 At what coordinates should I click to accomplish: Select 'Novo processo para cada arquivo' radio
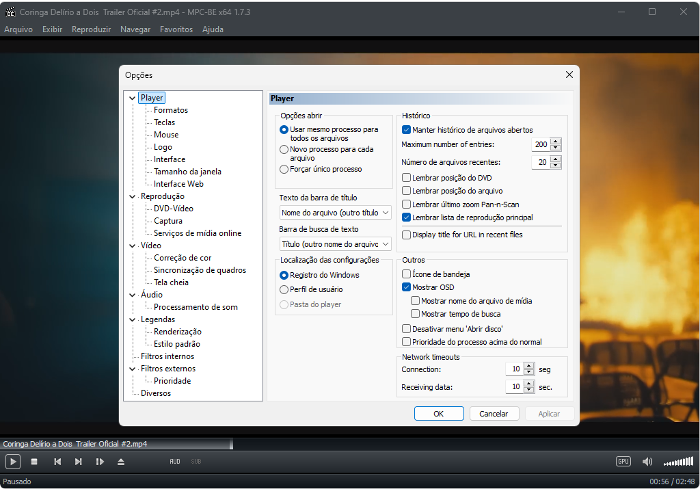pyautogui.click(x=284, y=149)
